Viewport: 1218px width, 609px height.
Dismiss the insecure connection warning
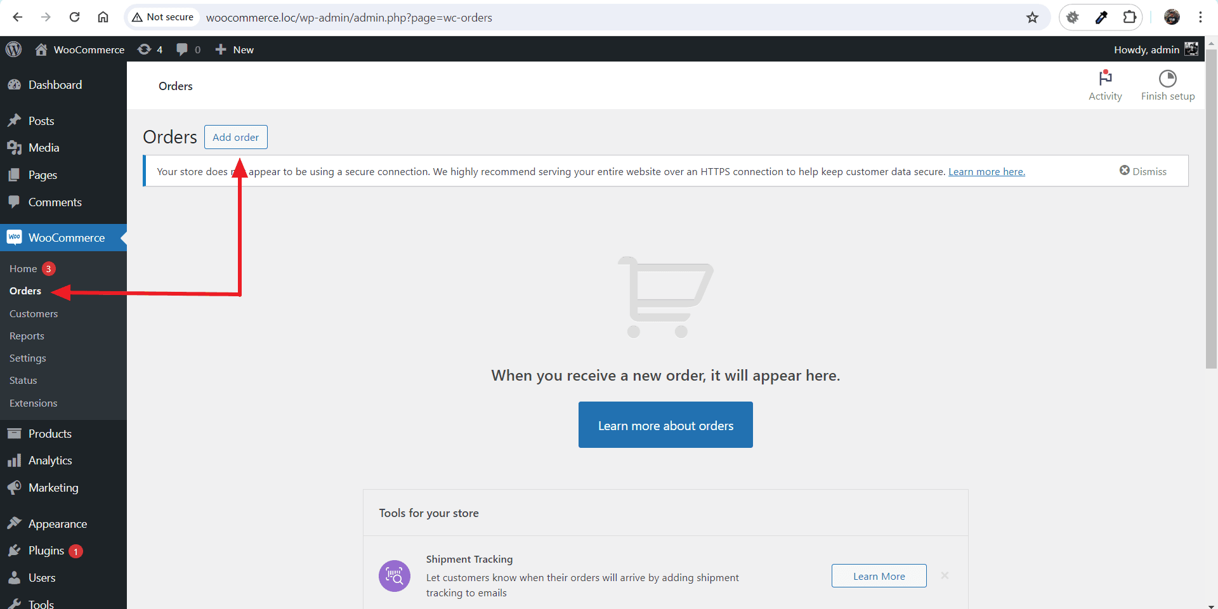pyautogui.click(x=1143, y=171)
